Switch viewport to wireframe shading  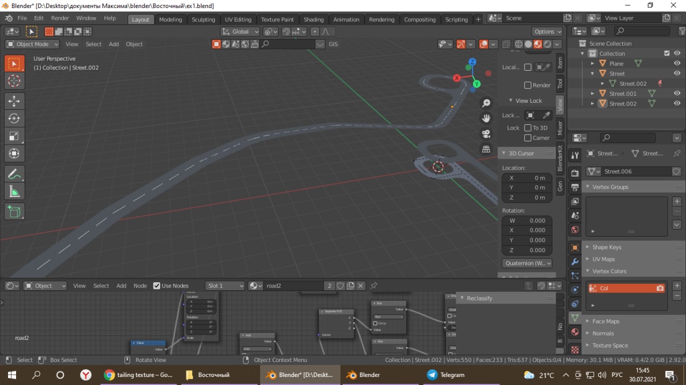[x=518, y=44]
